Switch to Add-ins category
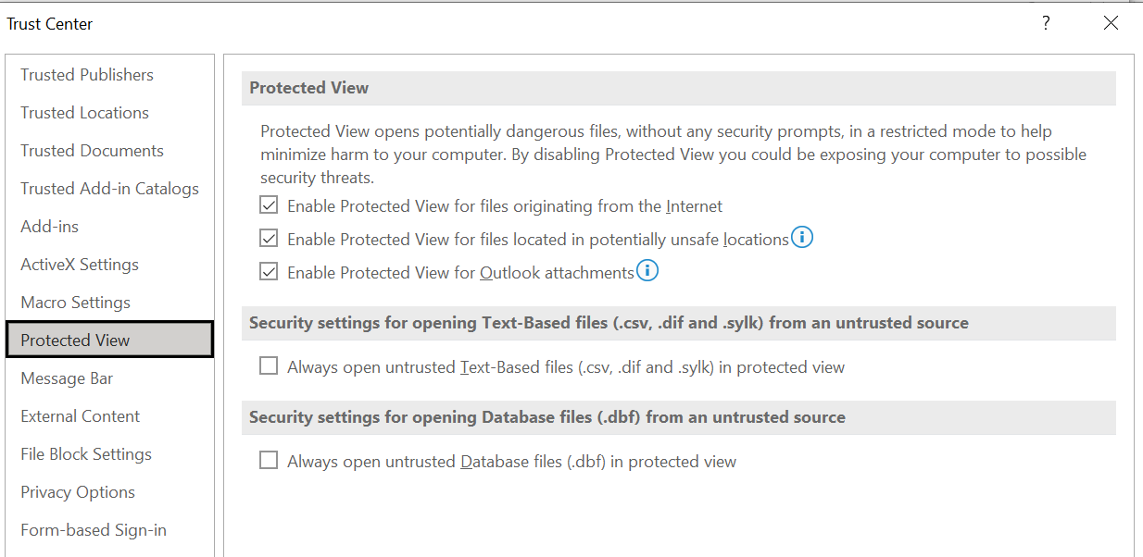The height and width of the screenshot is (557, 1143). 50,227
